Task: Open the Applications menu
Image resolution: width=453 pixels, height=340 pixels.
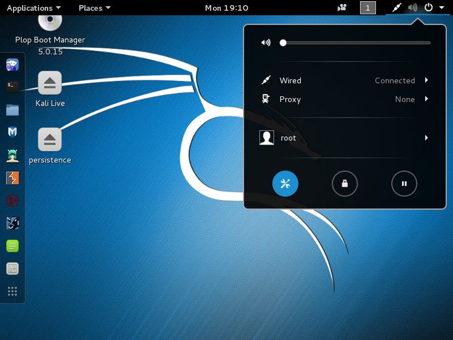Action: (34, 8)
